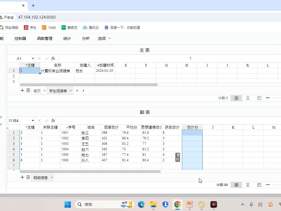281x211 pixels.
Task: Open the 控制器 menu
Action: (20, 38)
